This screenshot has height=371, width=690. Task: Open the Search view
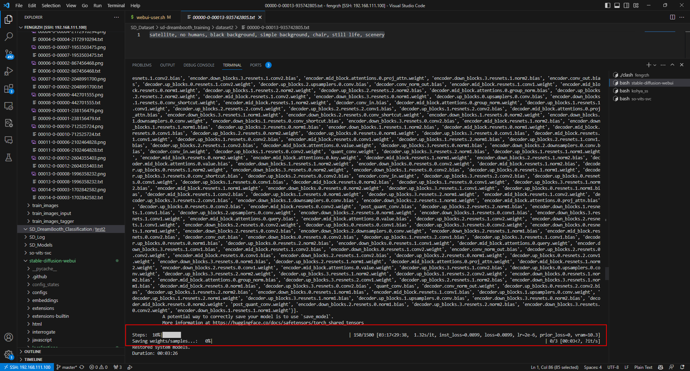coord(9,36)
